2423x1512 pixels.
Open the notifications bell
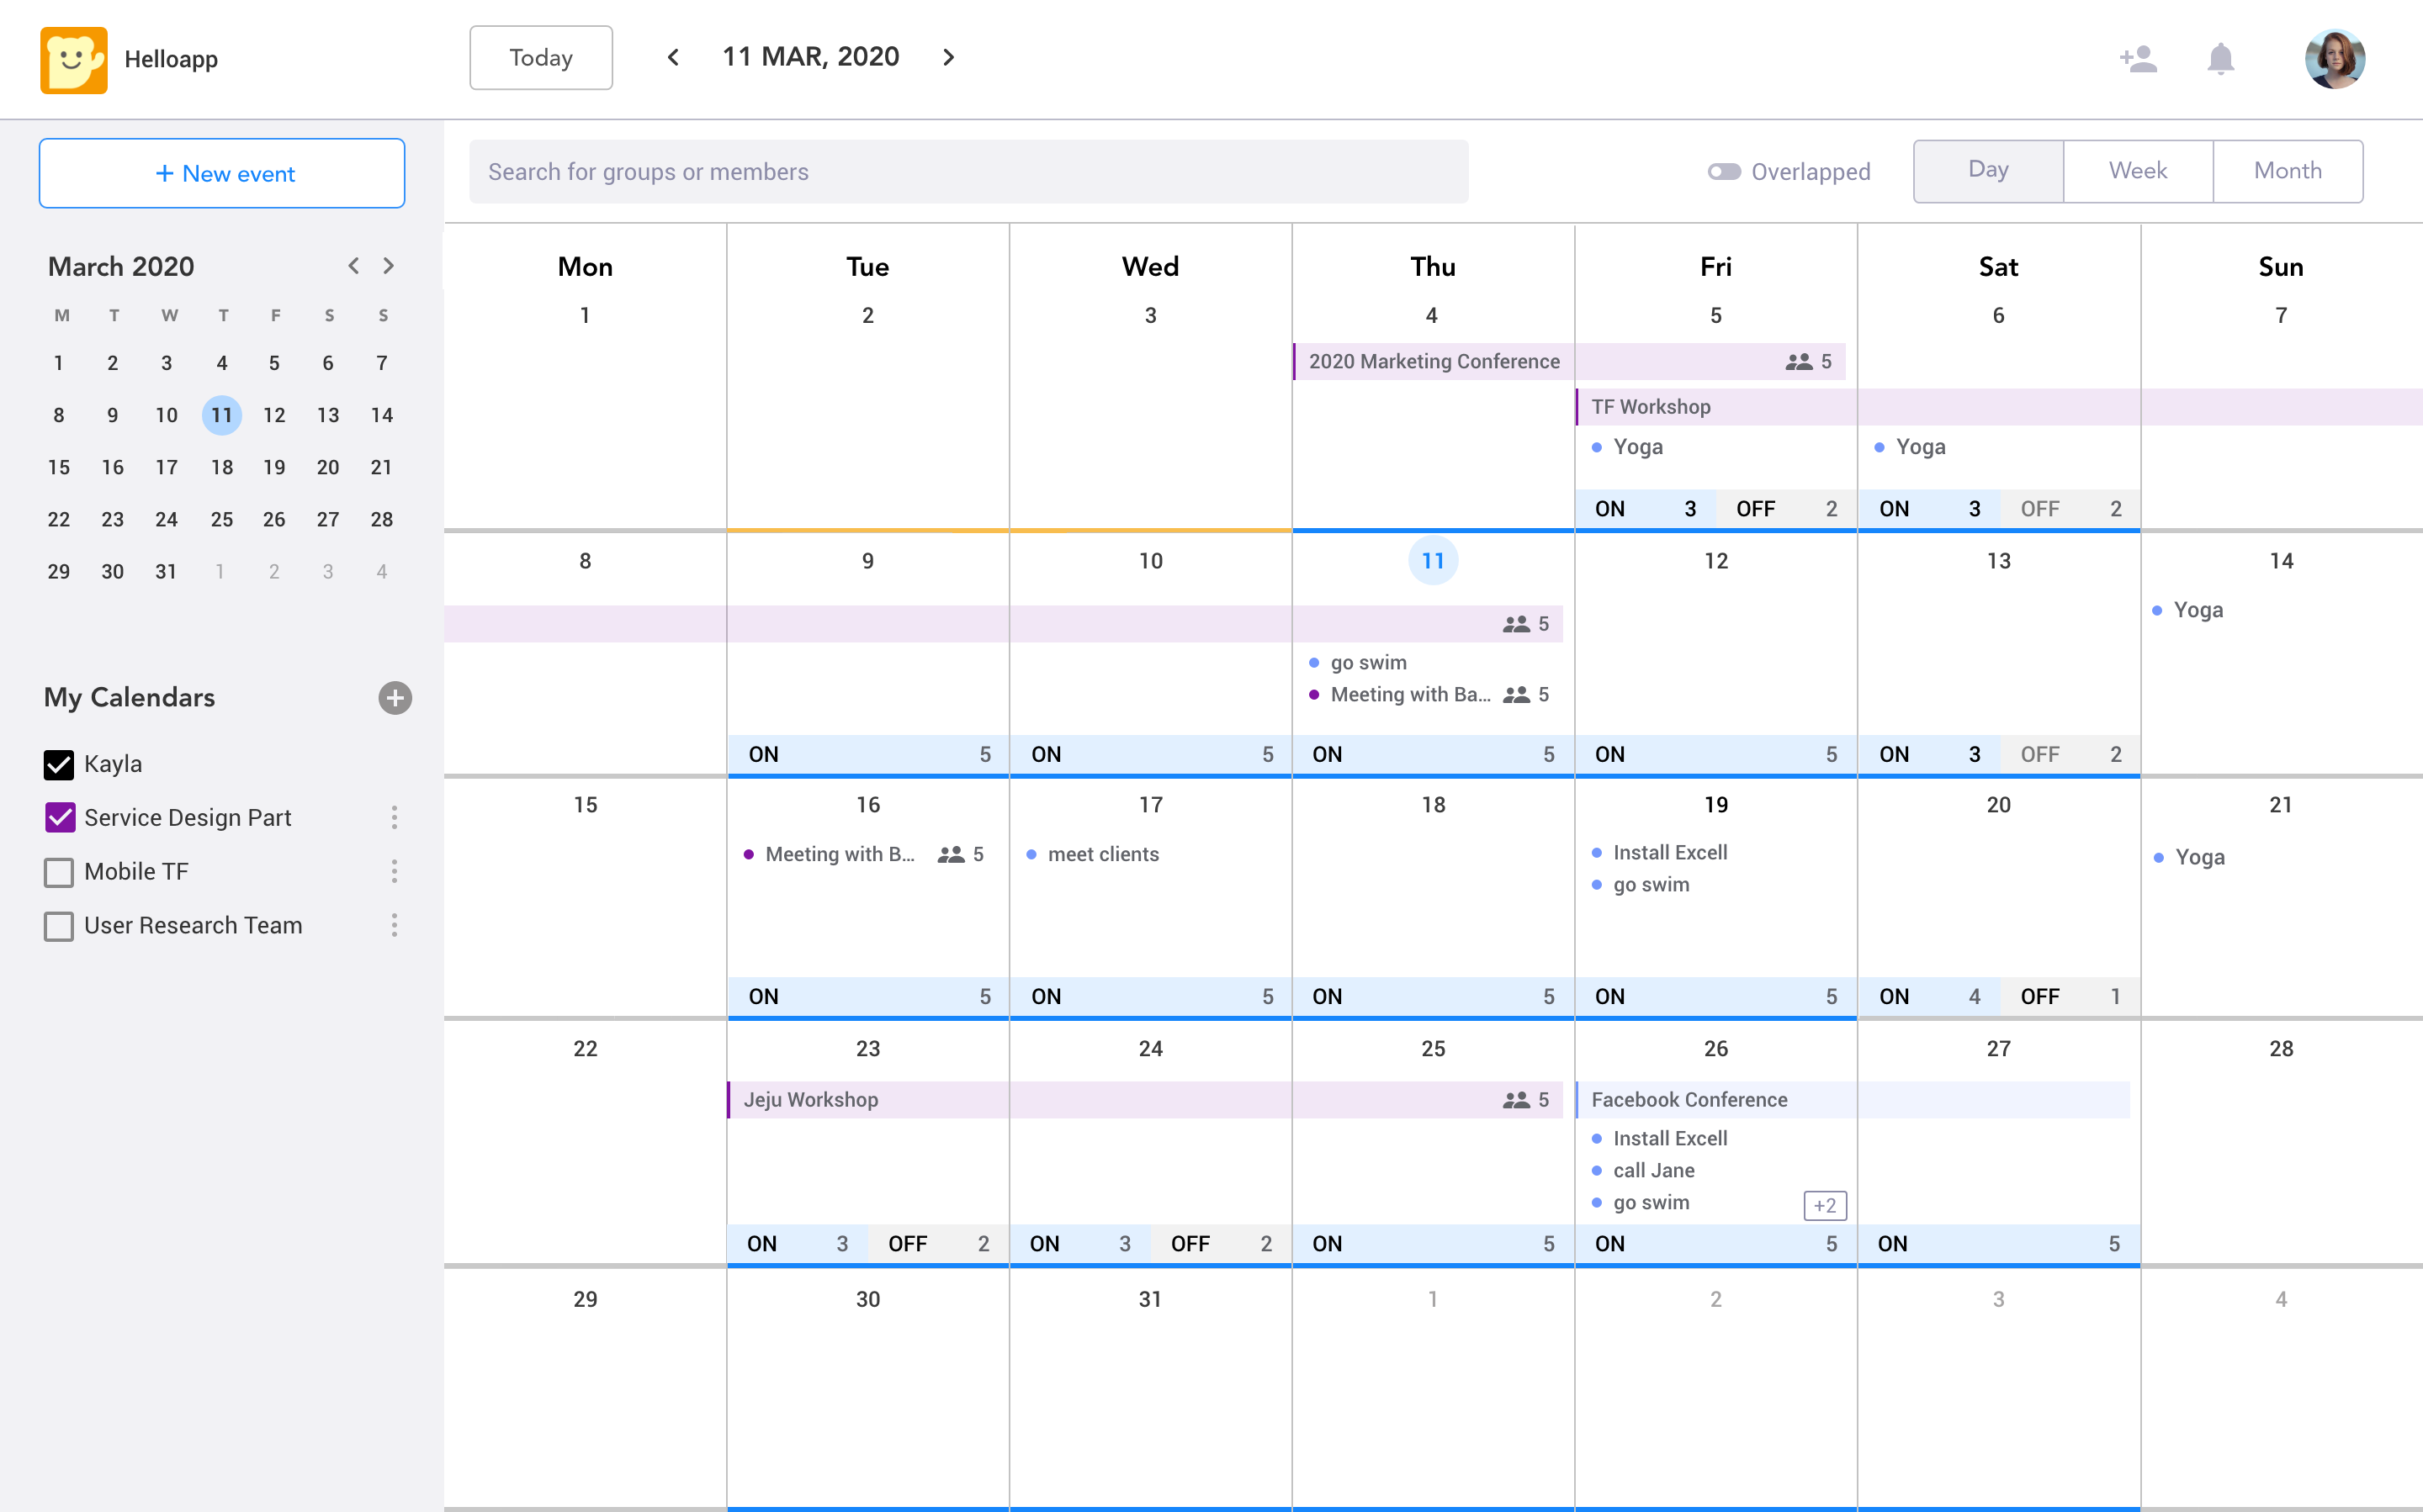tap(2220, 58)
